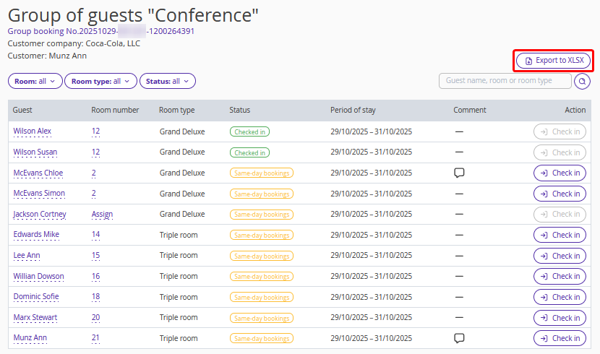Open guest profile Dominic Sofie

point(36,297)
